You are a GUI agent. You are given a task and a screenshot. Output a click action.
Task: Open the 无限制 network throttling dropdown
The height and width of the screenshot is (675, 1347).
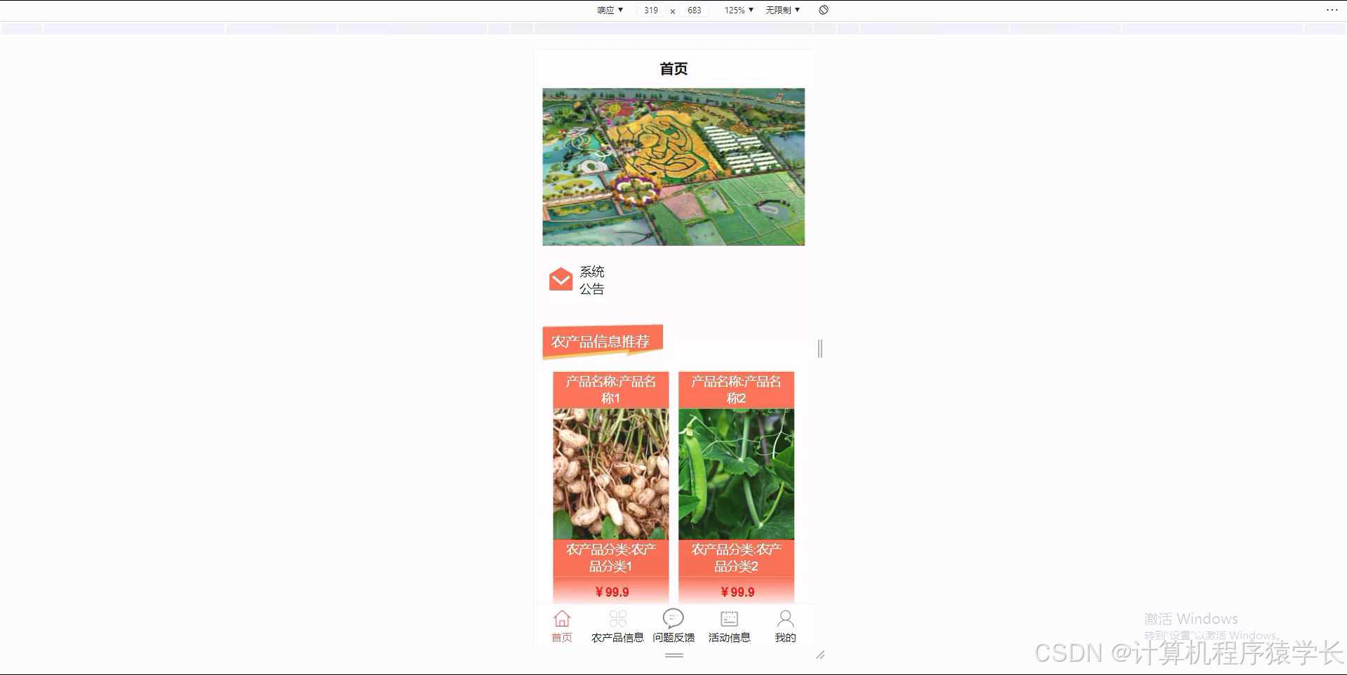[x=782, y=10]
